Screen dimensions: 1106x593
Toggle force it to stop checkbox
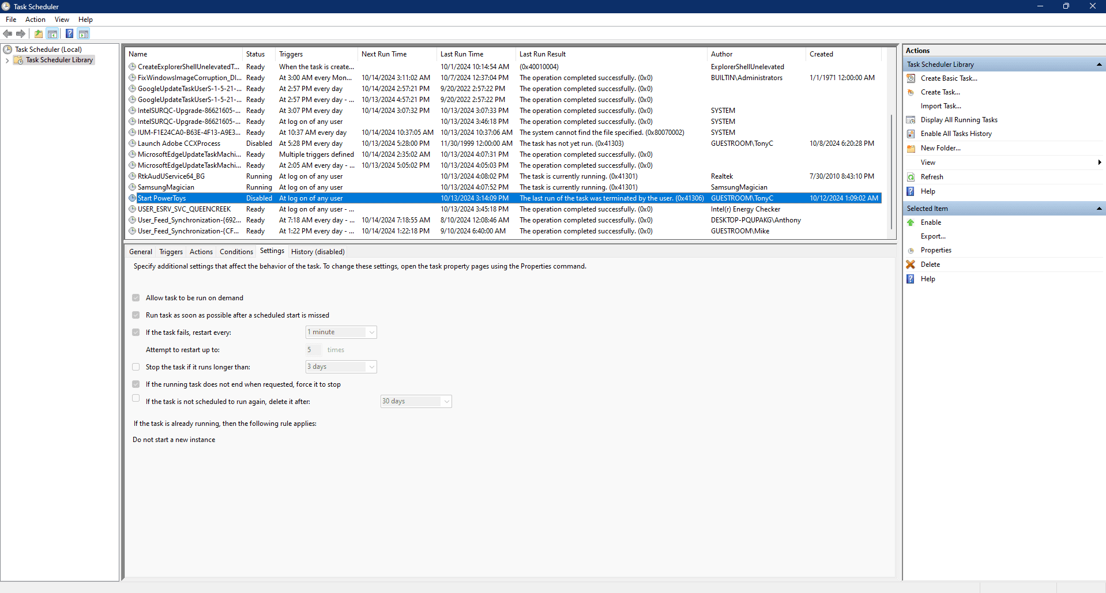point(136,384)
